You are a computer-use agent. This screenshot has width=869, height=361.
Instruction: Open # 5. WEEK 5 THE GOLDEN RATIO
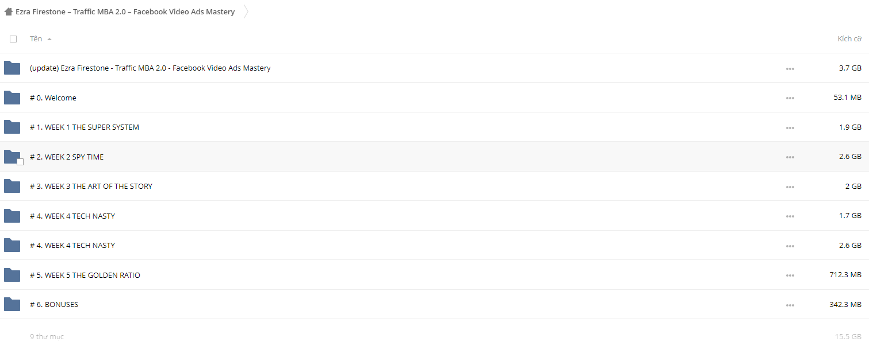tap(85, 275)
